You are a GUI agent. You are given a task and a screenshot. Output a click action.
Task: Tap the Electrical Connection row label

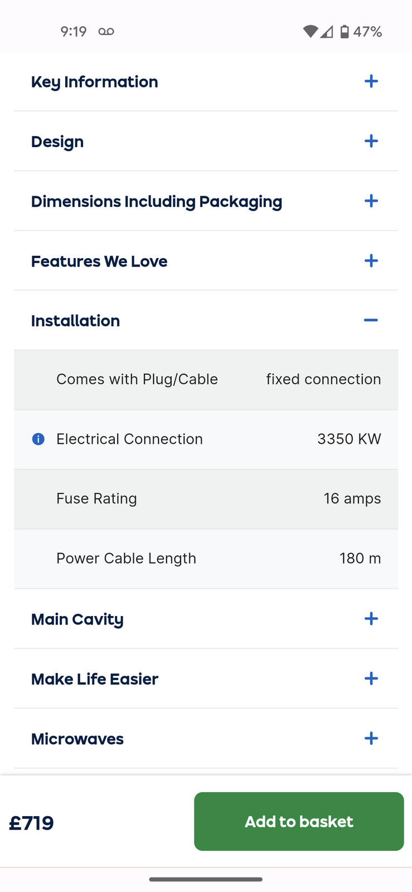[129, 439]
